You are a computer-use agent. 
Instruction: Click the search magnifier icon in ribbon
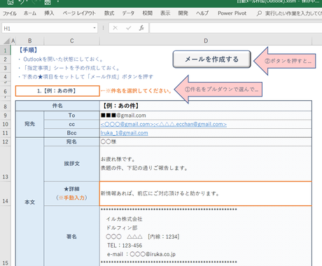tap(259, 13)
